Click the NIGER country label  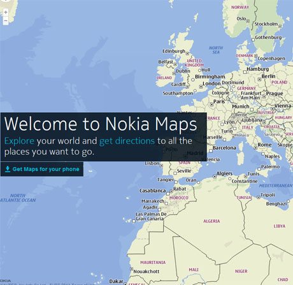click(241, 272)
